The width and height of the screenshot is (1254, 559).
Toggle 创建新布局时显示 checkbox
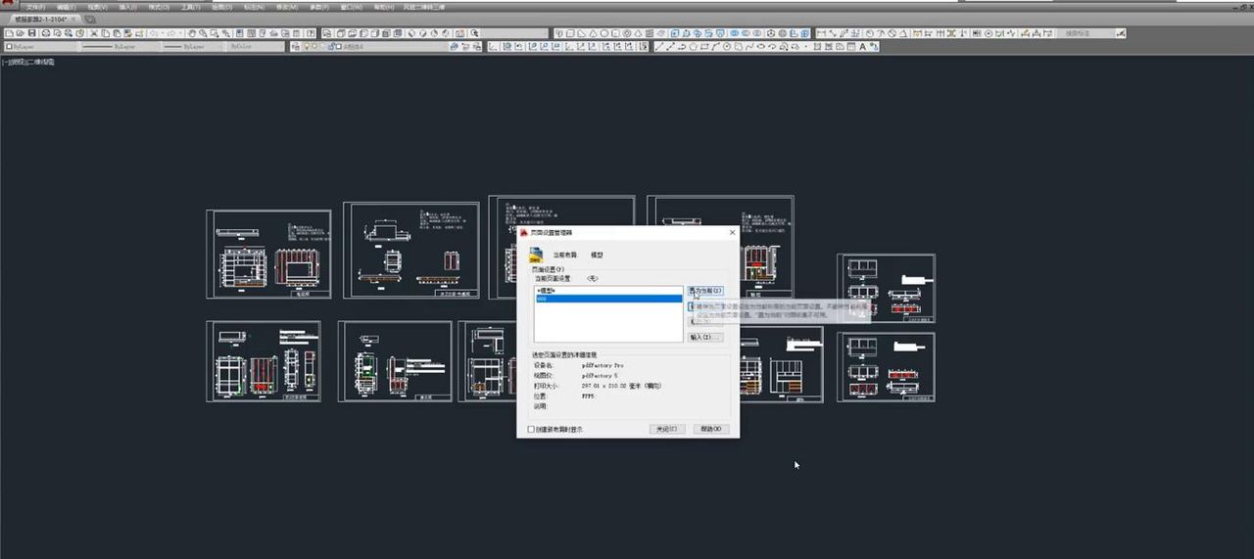coord(531,429)
